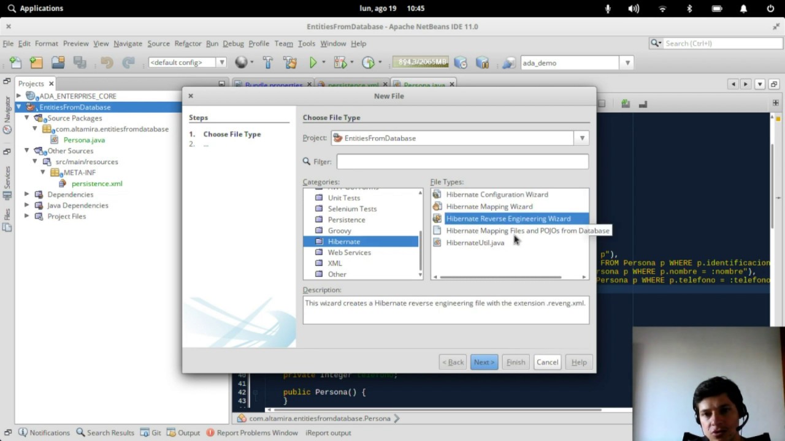Click the browser globe toolbar icon
This screenshot has width=785, height=441.
coord(241,62)
